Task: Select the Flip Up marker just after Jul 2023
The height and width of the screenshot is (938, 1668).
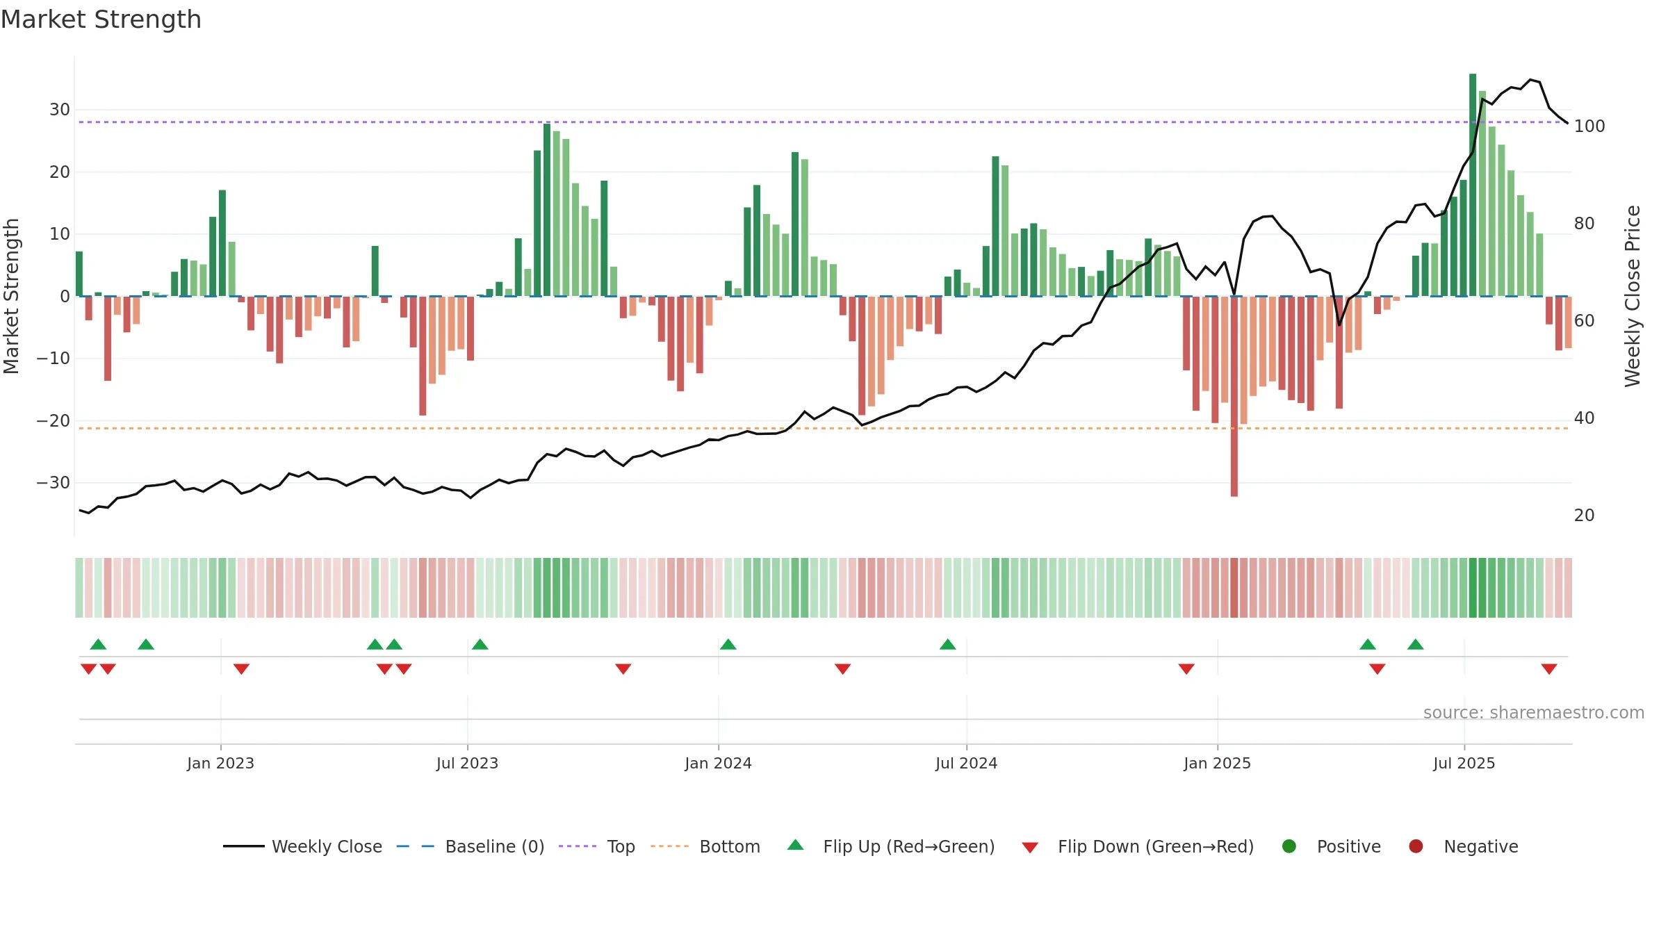Action: [480, 644]
